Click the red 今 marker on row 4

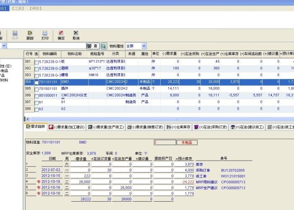pos(39,182)
